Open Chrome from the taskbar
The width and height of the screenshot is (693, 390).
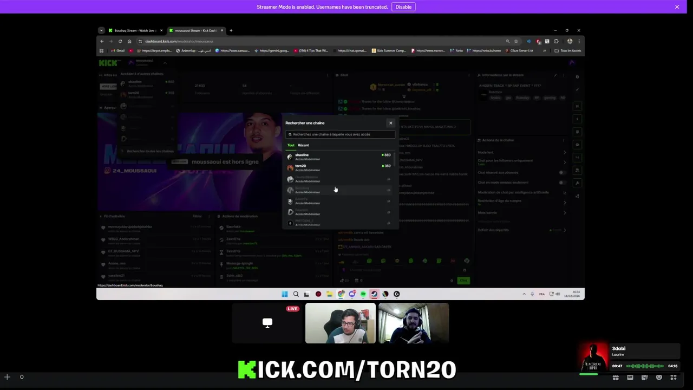pos(341,294)
